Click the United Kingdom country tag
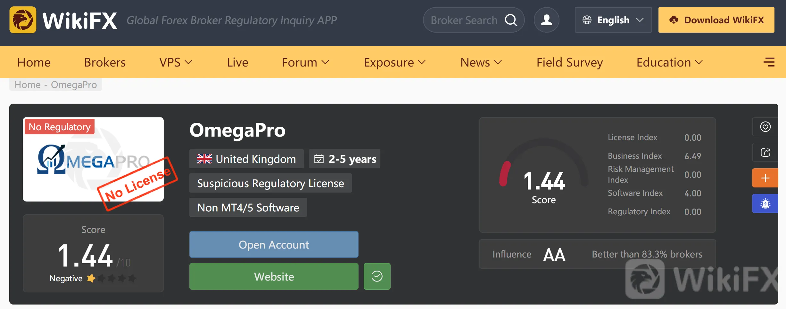786x309 pixels. pyautogui.click(x=246, y=159)
